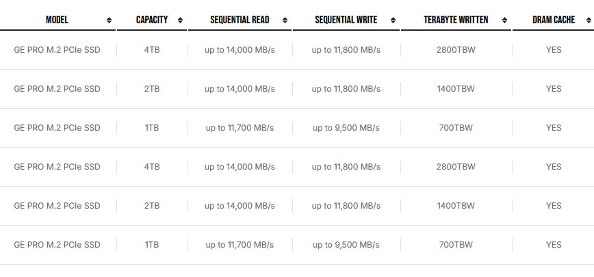The image size is (594, 277).
Task: Click first up to 9,500 MB/s cell
Action: [346, 128]
